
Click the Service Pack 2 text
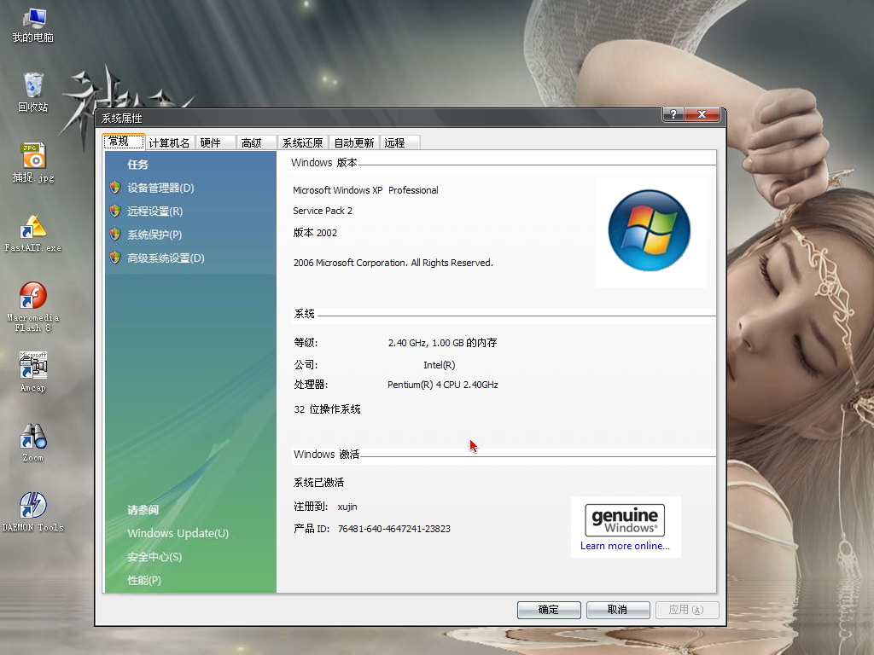coord(323,212)
